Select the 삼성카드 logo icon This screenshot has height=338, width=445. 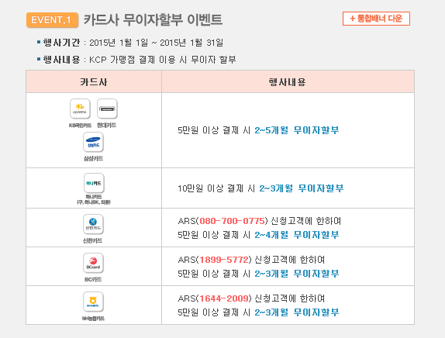(x=93, y=142)
